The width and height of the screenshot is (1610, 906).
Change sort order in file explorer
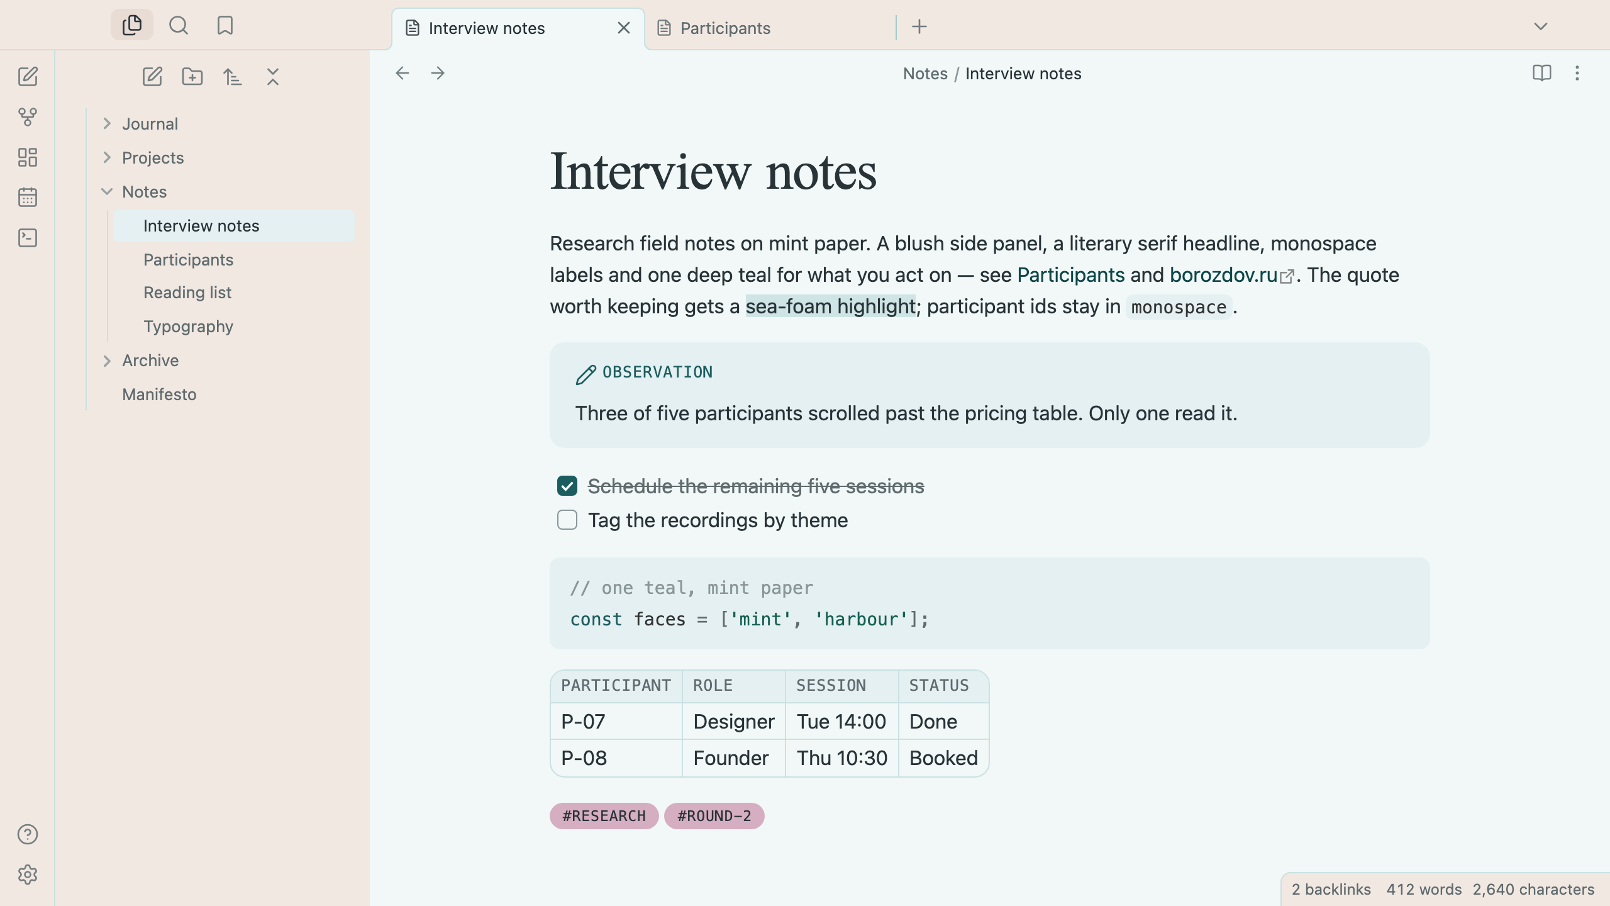tap(233, 77)
